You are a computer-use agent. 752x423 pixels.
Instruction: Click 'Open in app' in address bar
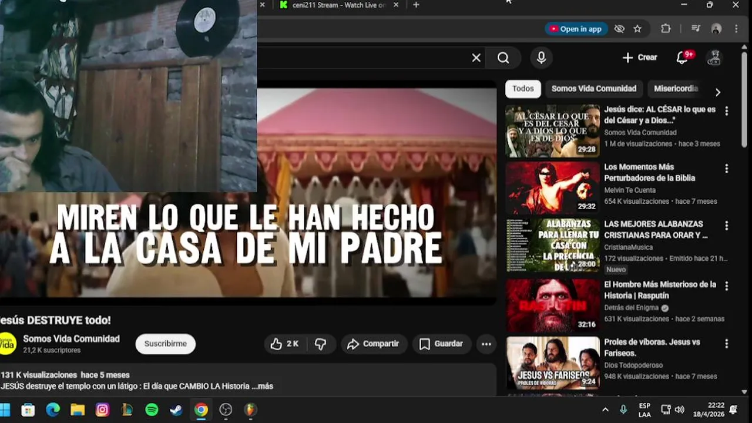575,29
